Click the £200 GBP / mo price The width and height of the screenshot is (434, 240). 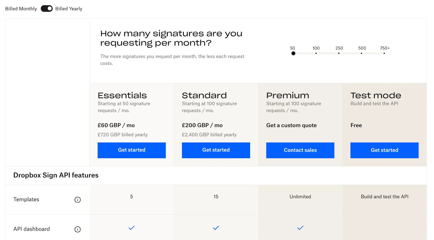pos(202,125)
